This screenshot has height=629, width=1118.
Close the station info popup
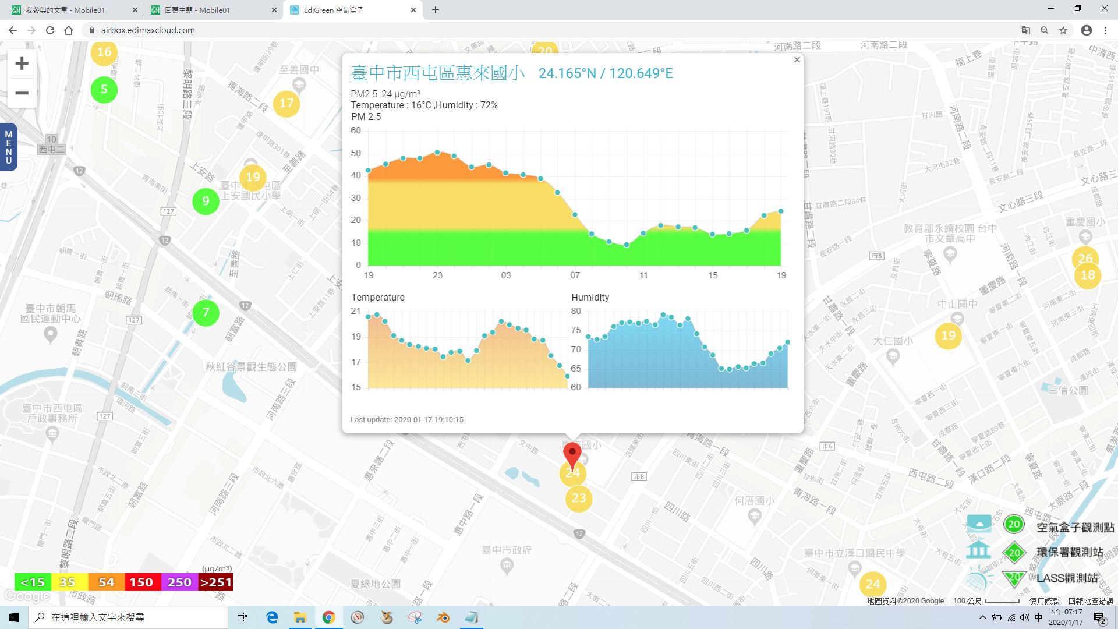click(x=797, y=59)
